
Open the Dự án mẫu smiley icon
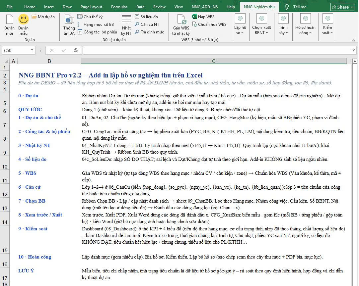coord(23,19)
